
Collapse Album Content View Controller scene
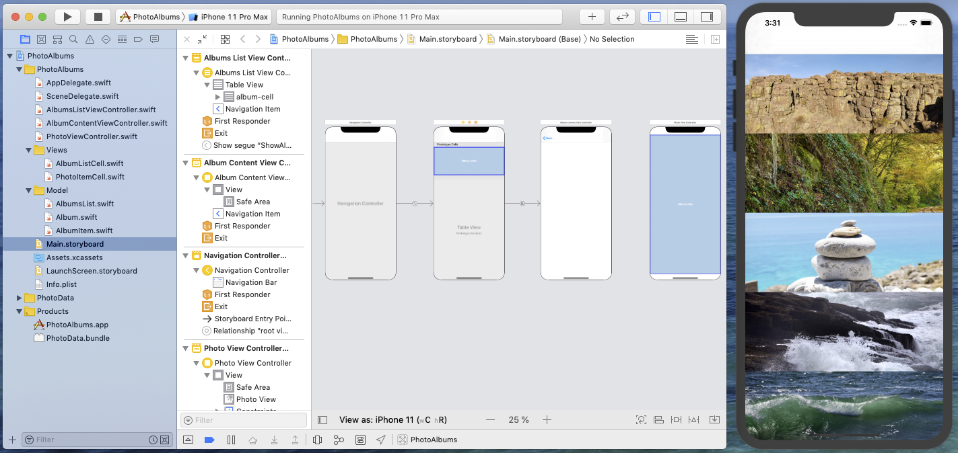[x=186, y=163]
